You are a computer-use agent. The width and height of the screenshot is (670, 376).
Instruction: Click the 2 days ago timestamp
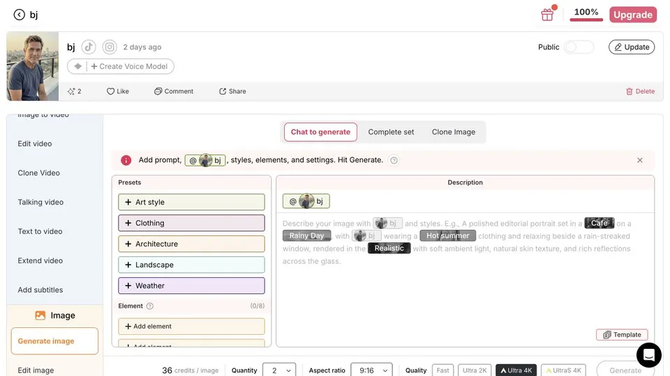[x=142, y=47]
